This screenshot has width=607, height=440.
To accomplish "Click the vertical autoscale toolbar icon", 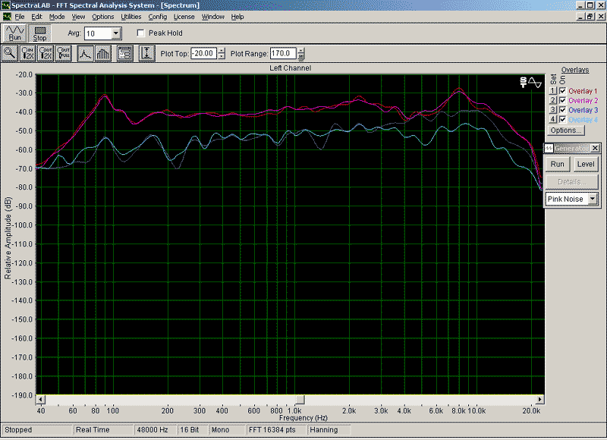I will point(147,53).
